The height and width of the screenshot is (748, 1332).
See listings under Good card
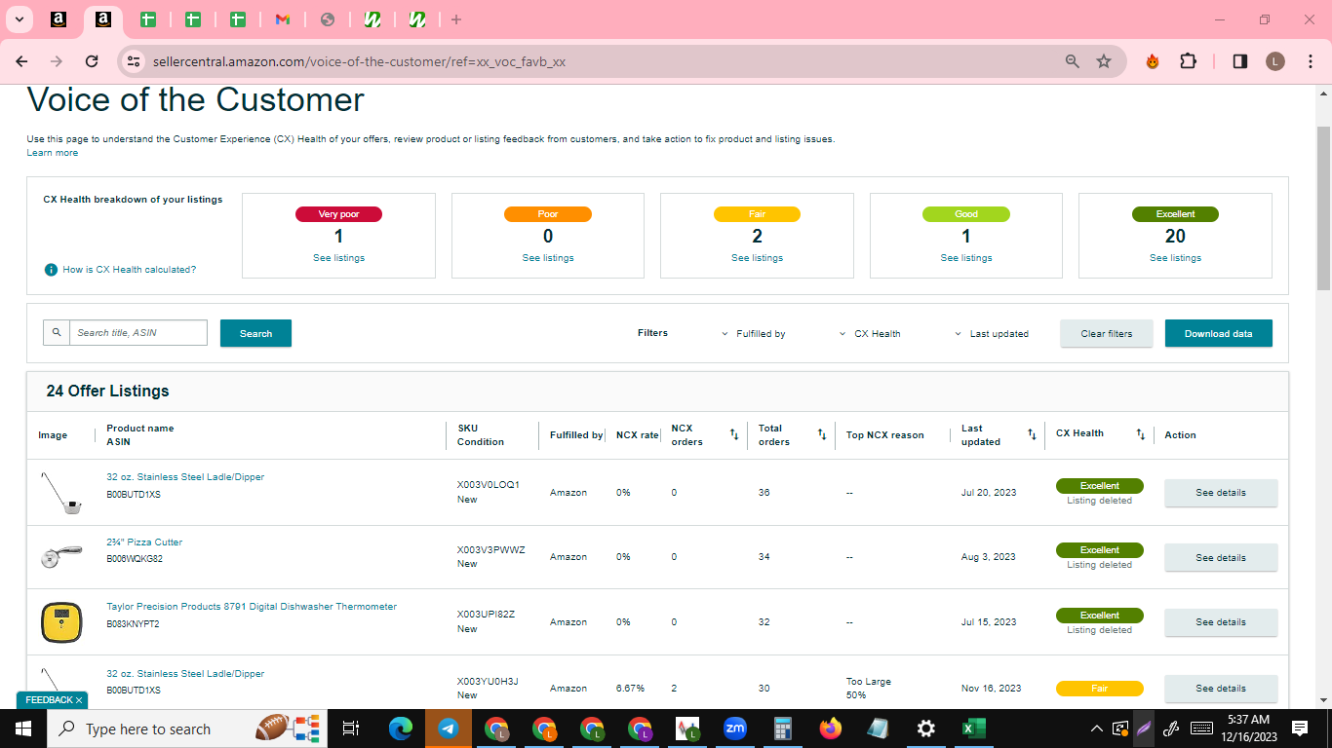[966, 258]
